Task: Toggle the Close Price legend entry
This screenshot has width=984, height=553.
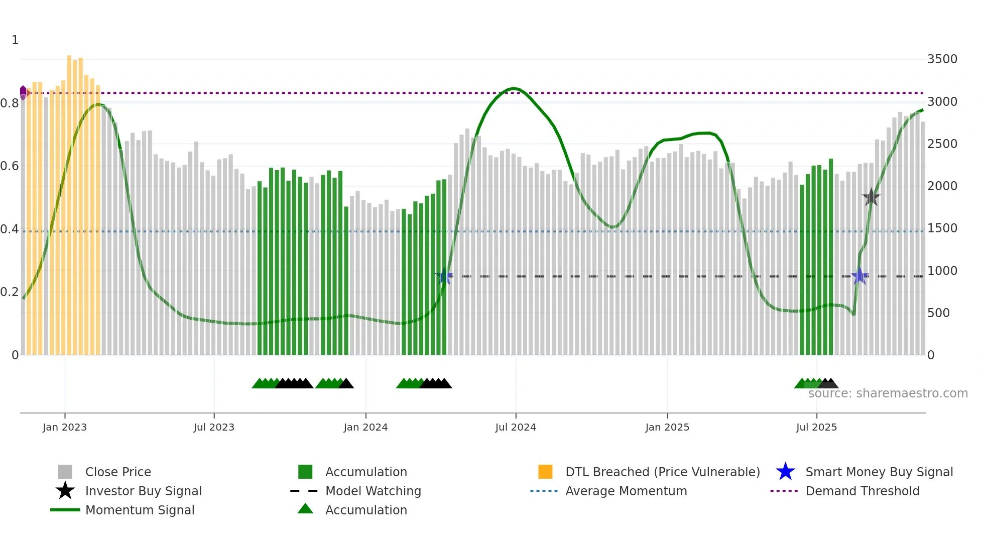Action: point(118,472)
